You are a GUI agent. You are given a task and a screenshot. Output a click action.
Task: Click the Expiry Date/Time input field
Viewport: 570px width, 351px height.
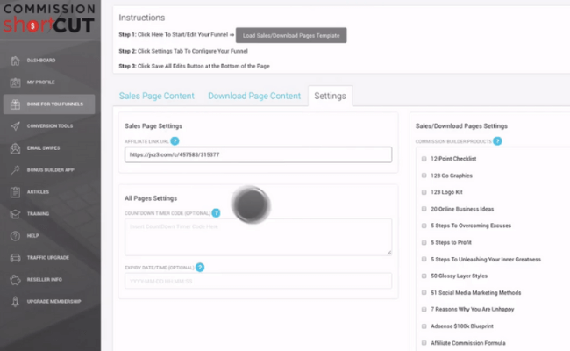click(x=258, y=281)
